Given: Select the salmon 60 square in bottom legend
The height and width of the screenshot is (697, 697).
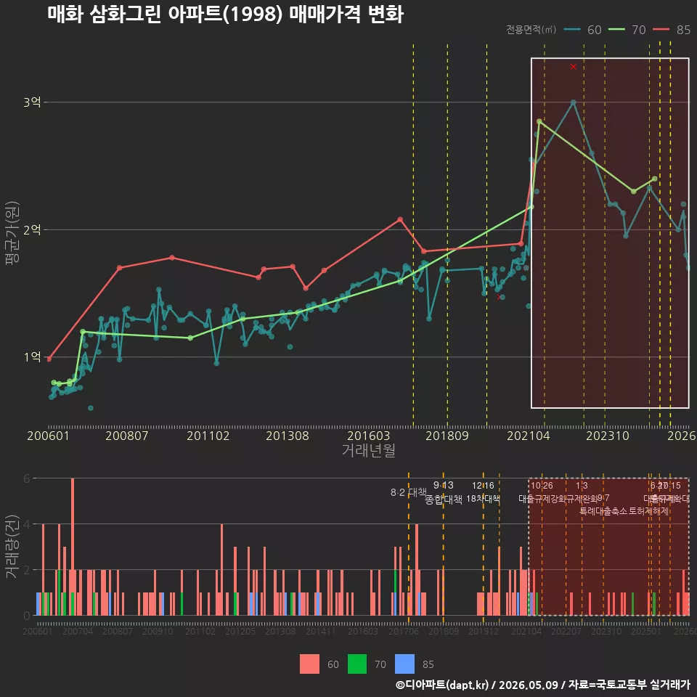Looking at the screenshot, I should pos(309,664).
